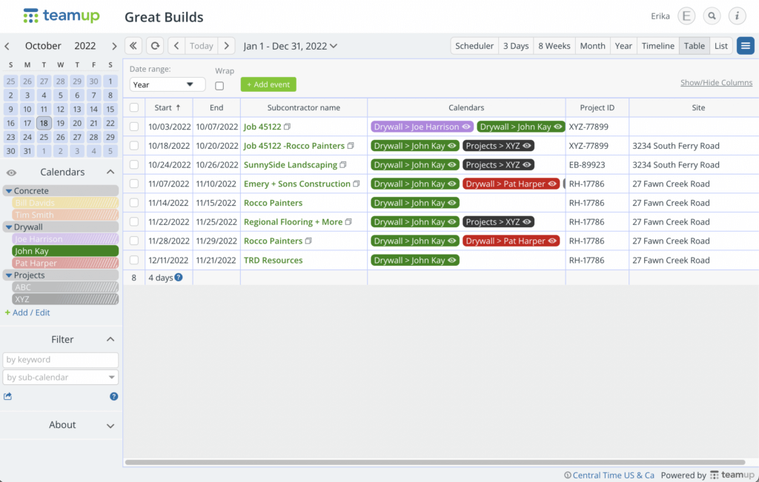Viewport: 759px width, 482px height.
Task: Collapse the Drywall calendar group
Action: (x=8, y=227)
